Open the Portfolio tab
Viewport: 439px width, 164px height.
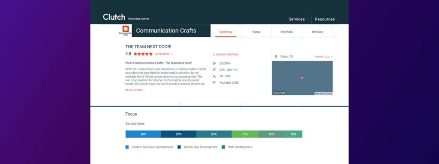click(x=287, y=32)
